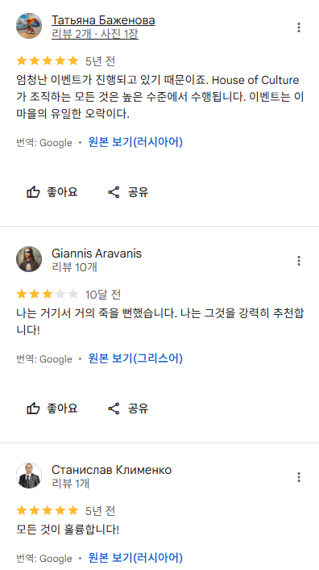
Task: Click share icon under Giannis Aravanis's review
Action: 114,409
